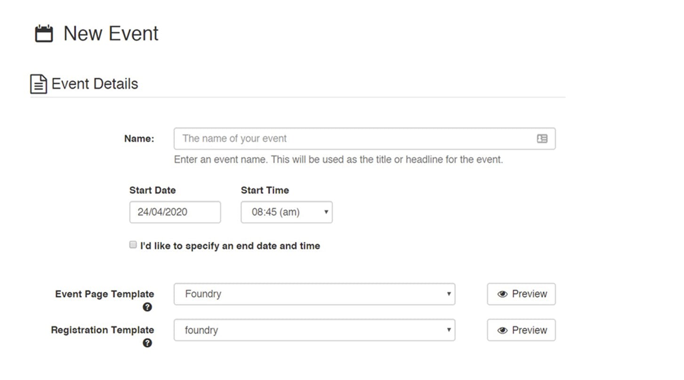Viewport: 684px width, 380px height.
Task: Click the Registration Template label
Action: point(103,330)
